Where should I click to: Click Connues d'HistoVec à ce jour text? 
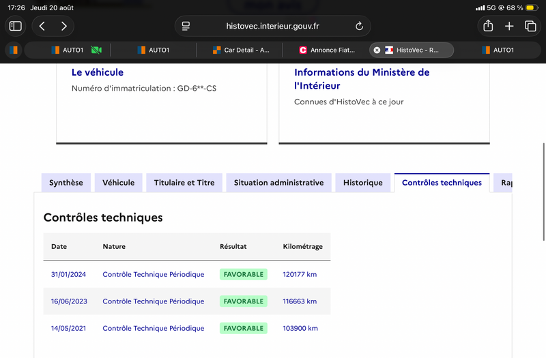[349, 102]
